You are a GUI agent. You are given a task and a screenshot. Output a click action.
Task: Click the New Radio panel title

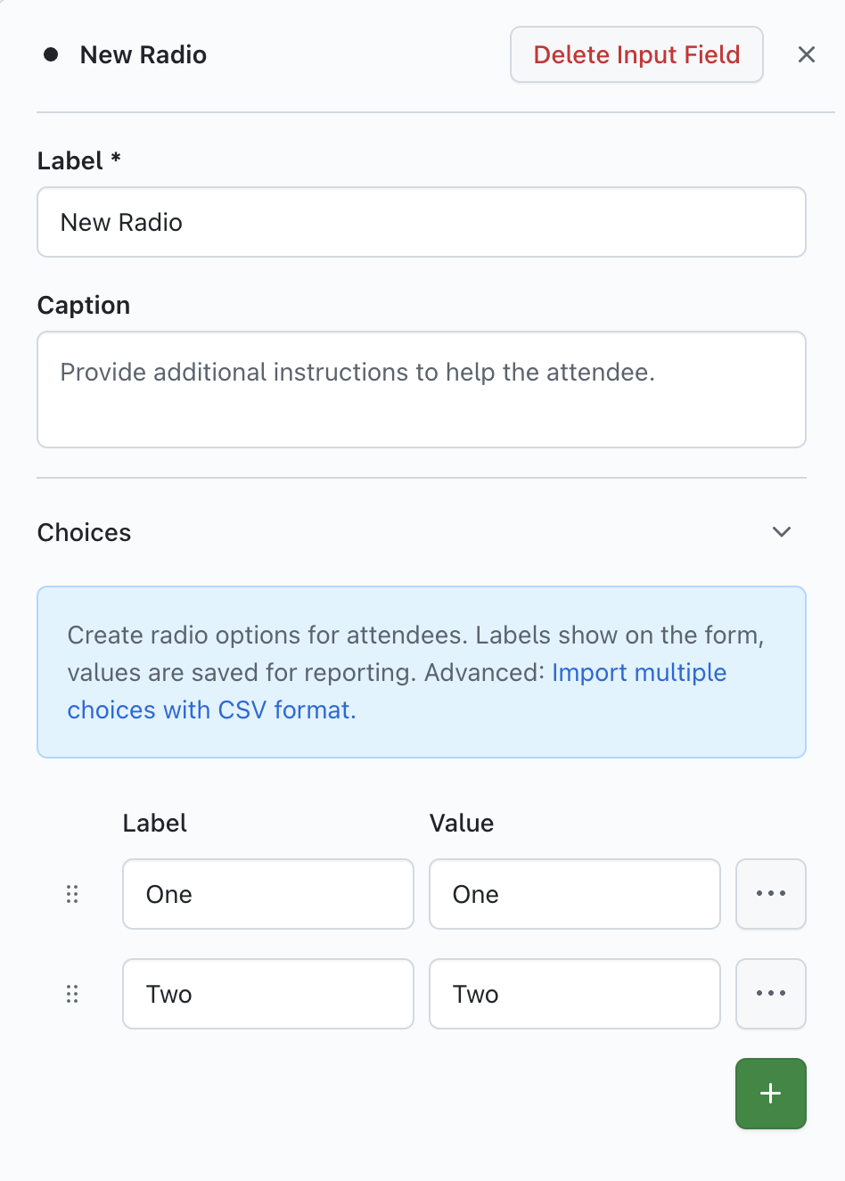[144, 55]
